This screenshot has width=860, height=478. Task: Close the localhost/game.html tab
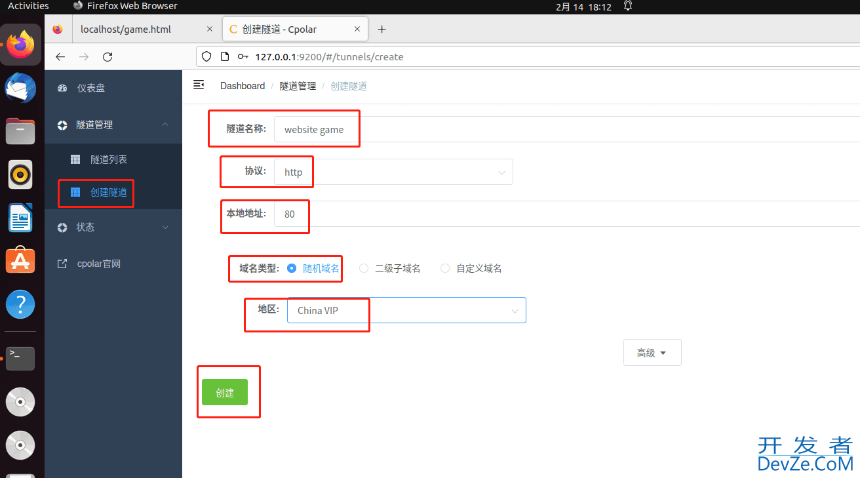pos(210,30)
